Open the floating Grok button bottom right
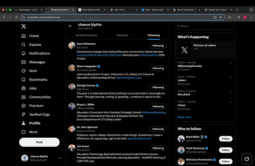This screenshot has width=255, height=166. pyautogui.click(x=247, y=159)
